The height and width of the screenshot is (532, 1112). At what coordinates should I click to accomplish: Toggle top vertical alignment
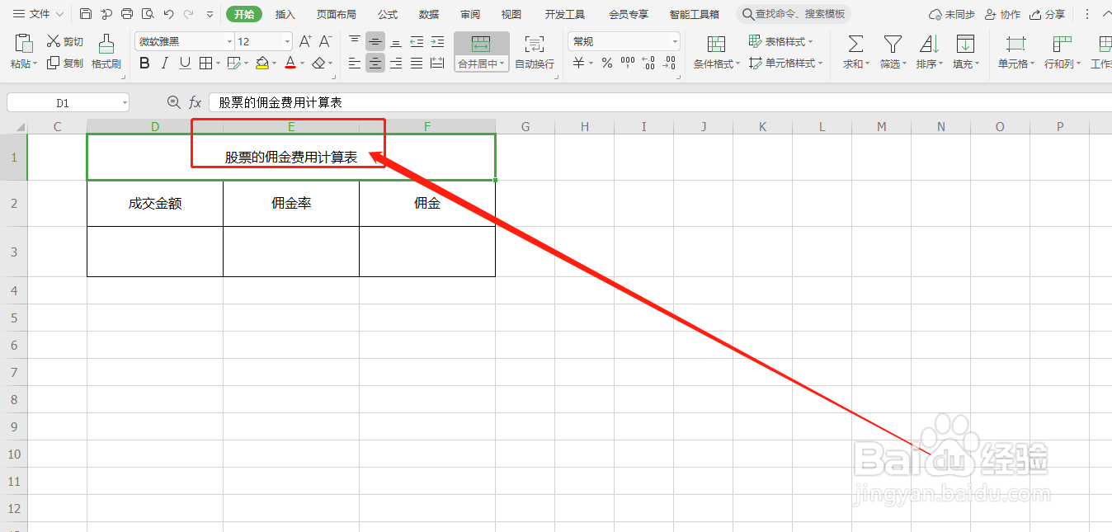355,41
